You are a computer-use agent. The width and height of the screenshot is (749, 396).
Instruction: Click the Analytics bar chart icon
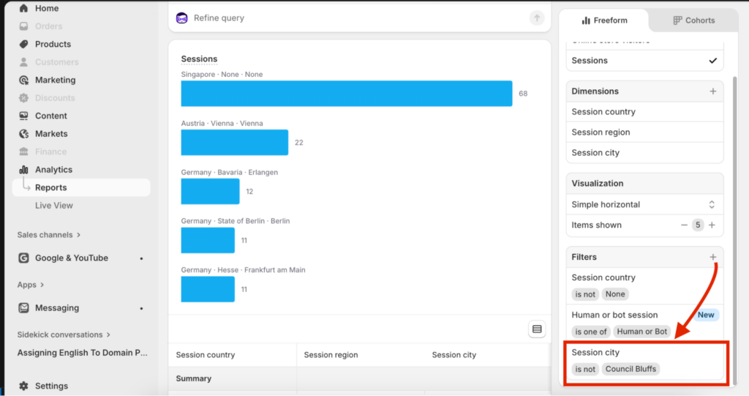coord(23,170)
